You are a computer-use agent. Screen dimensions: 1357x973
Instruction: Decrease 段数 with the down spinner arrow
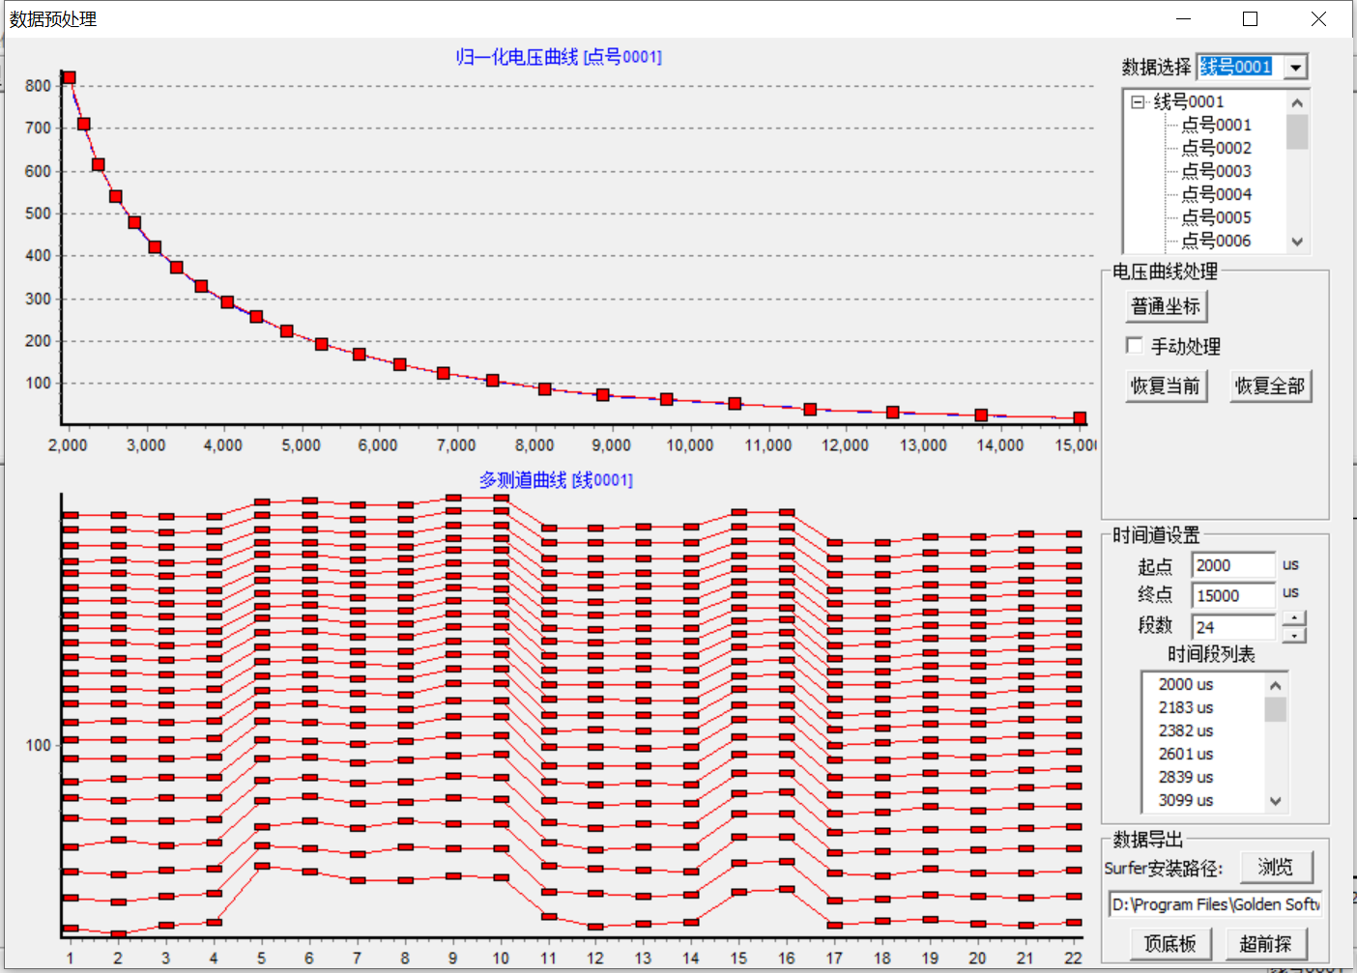coord(1294,635)
